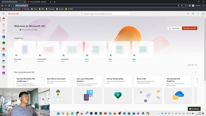
Task: Open File Explorer from taskbar
Action: [68, 113]
